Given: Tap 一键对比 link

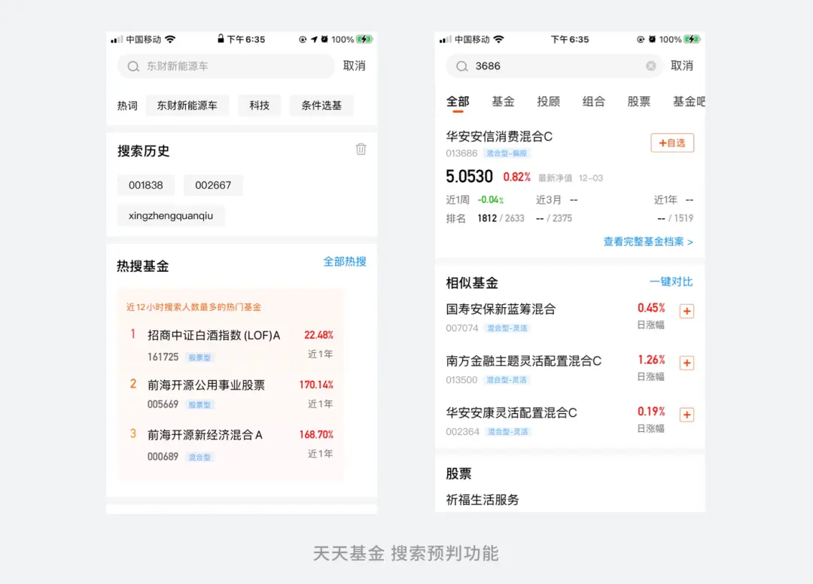Looking at the screenshot, I should (x=671, y=282).
